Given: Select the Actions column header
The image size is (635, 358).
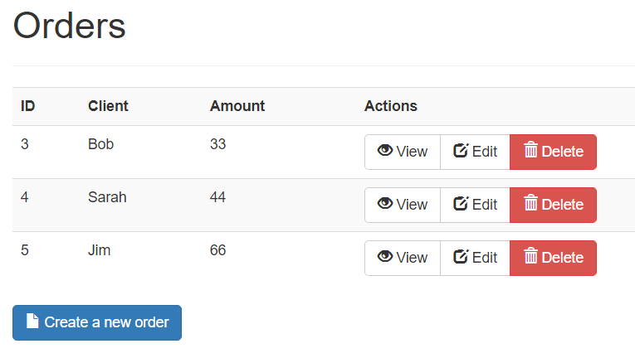Looking at the screenshot, I should (x=390, y=106).
